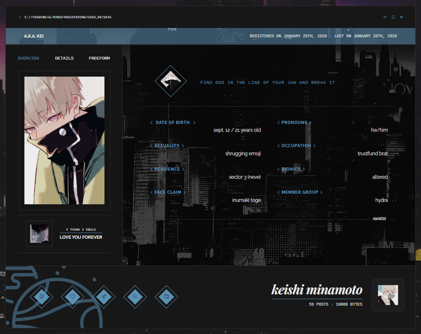The height and width of the screenshot is (334, 421).
Task: Send message via paper plane icon
Action: tap(104, 296)
